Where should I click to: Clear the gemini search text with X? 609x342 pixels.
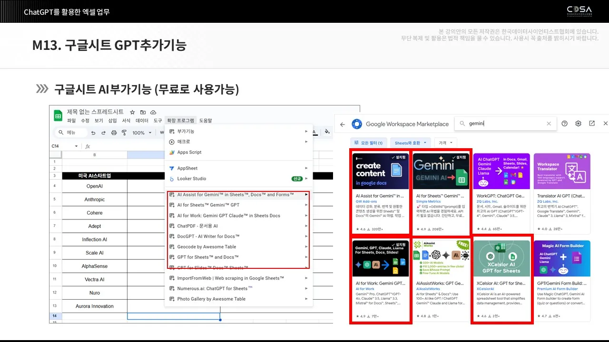tap(549, 123)
